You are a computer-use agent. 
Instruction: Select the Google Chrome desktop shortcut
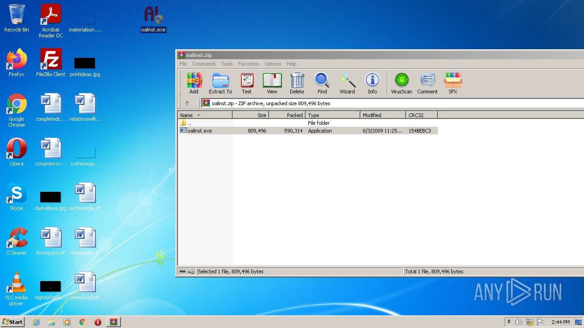point(16,110)
